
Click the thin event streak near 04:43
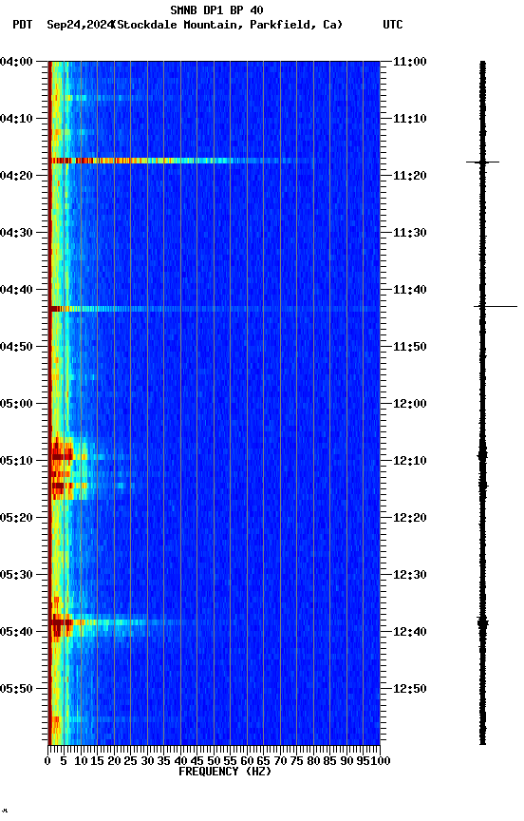click(214, 309)
